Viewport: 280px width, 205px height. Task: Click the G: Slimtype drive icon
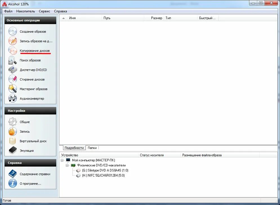pyautogui.click(x=78, y=171)
